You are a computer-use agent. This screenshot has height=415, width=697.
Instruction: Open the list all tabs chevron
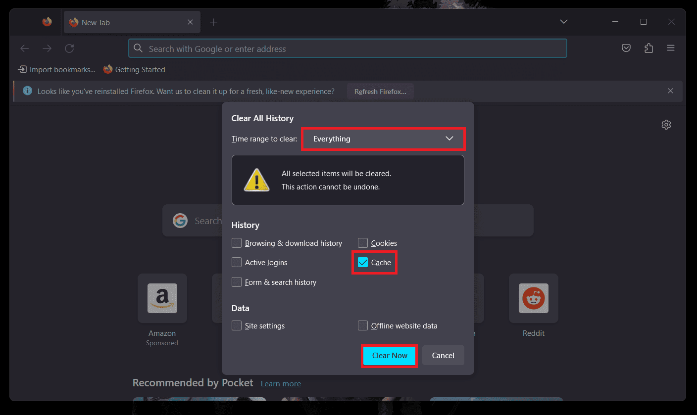pyautogui.click(x=563, y=22)
